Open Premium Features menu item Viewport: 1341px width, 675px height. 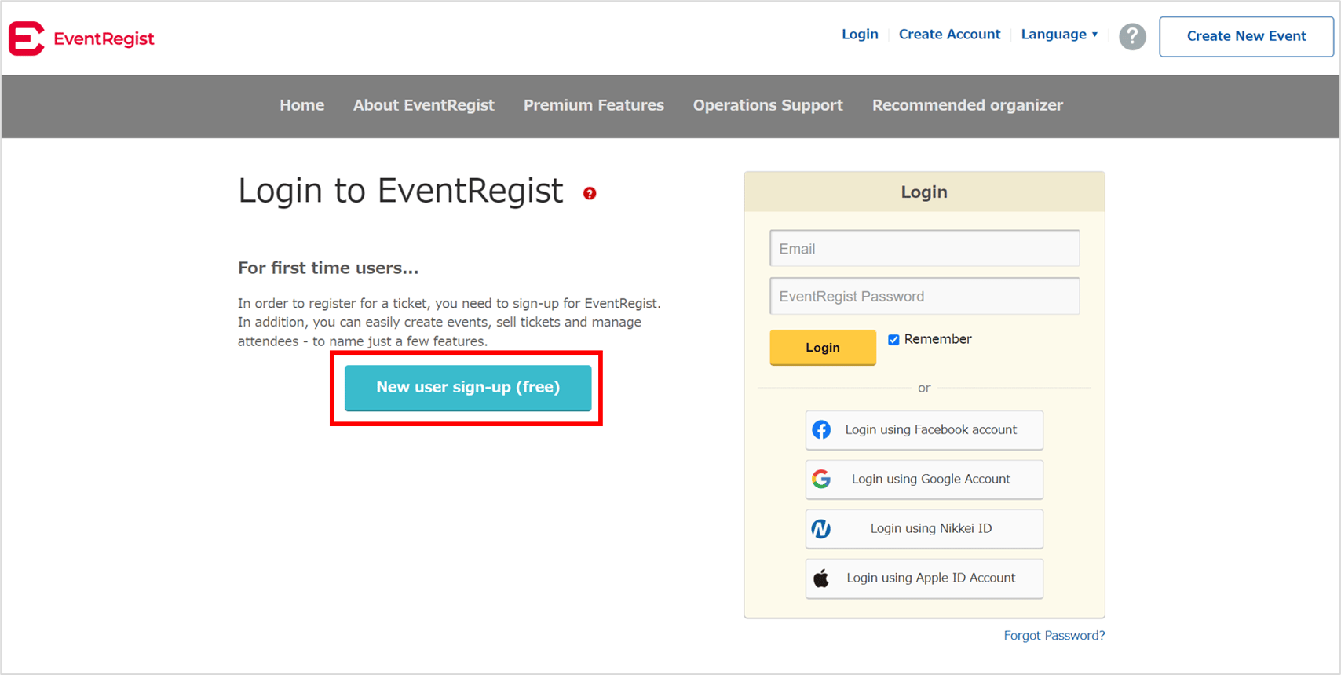click(x=594, y=105)
